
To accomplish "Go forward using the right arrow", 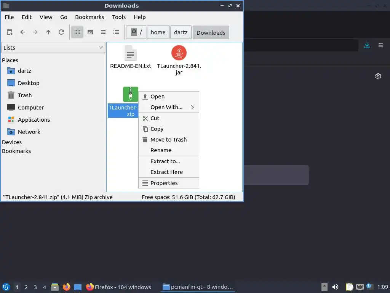I will pos(35,32).
